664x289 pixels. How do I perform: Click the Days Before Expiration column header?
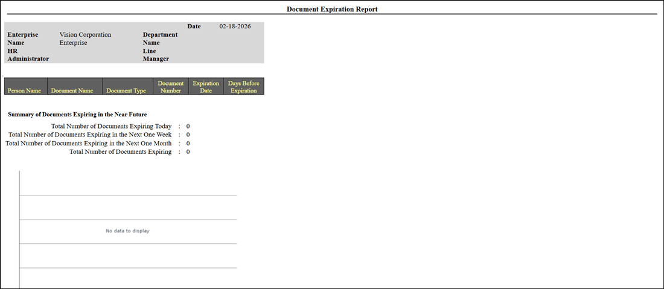point(243,86)
